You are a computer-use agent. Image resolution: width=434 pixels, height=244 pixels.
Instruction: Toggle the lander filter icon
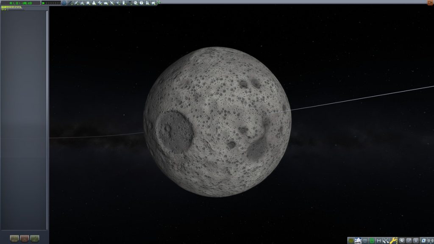tap(88, 3)
